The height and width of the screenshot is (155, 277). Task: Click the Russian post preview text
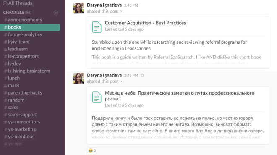click(178, 128)
